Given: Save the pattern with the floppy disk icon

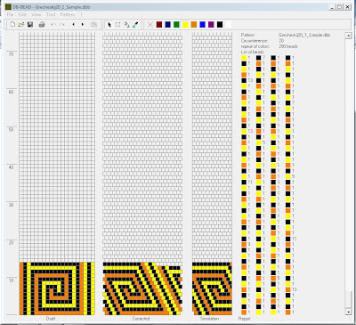Looking at the screenshot, I should click(x=30, y=25).
